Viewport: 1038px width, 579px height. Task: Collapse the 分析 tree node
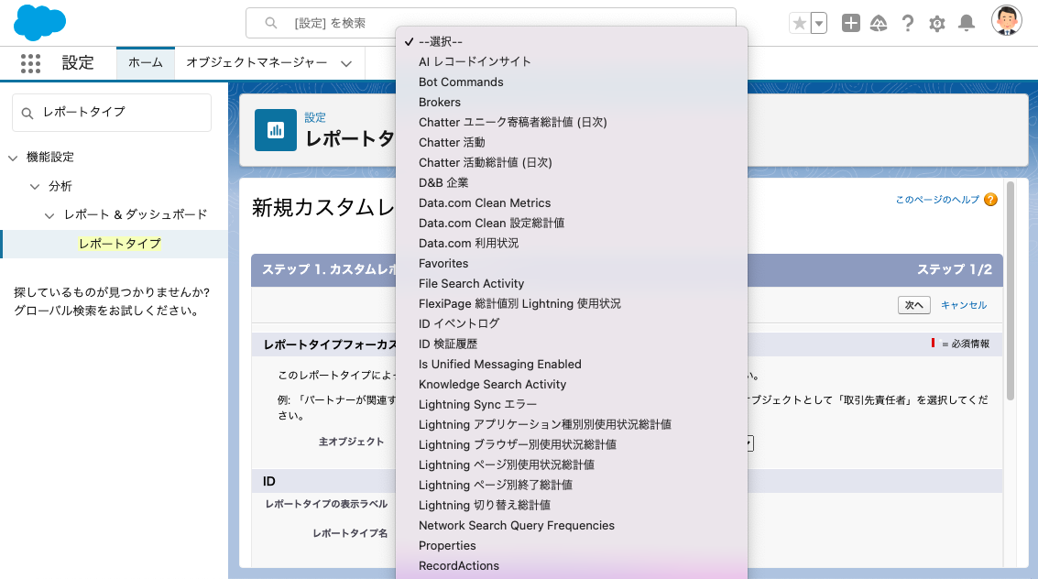coord(35,187)
